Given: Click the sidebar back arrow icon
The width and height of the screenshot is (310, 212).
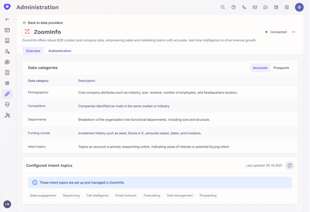Looking at the screenshot, I should (7, 20).
